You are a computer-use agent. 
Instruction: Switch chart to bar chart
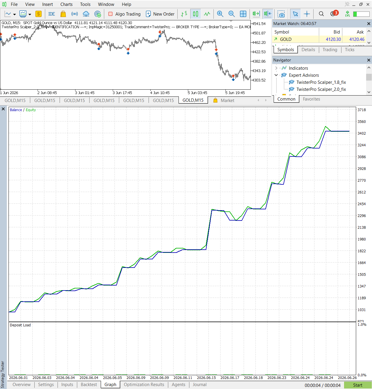pos(184,14)
